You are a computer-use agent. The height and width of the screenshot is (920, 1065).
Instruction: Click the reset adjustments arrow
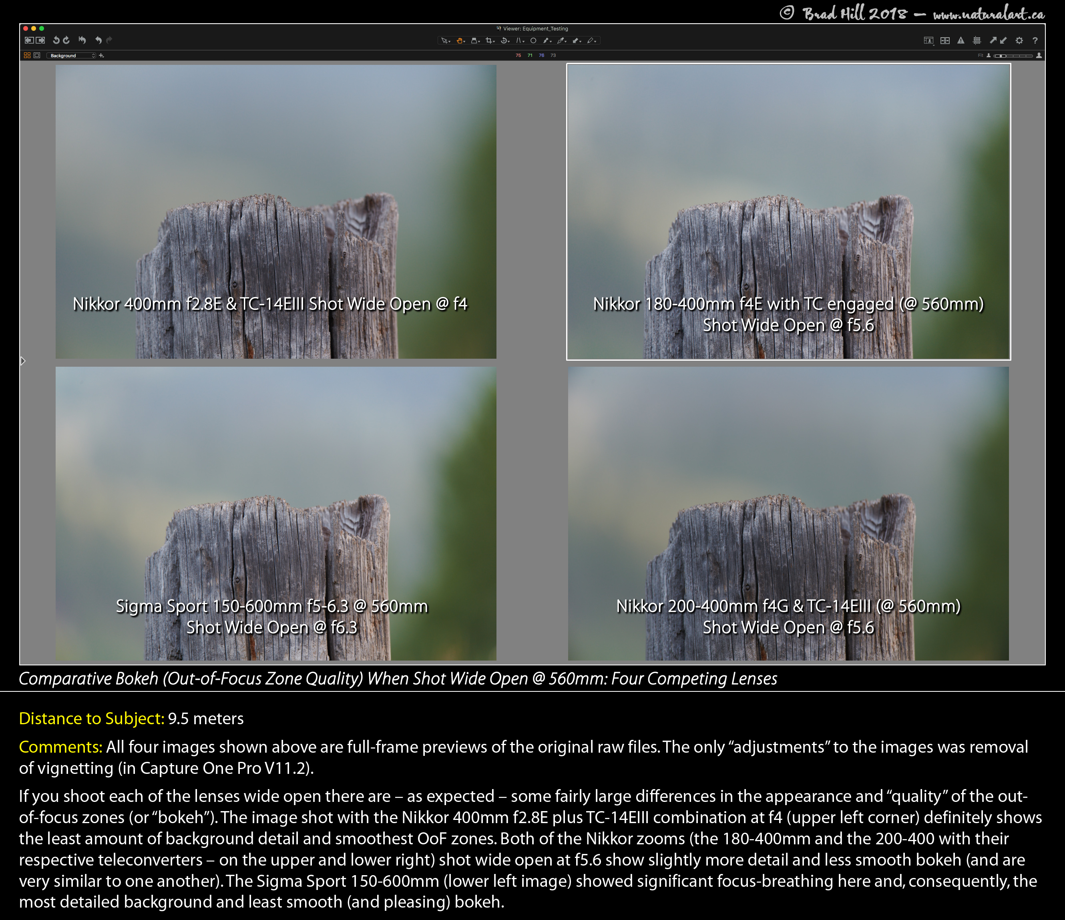(82, 40)
